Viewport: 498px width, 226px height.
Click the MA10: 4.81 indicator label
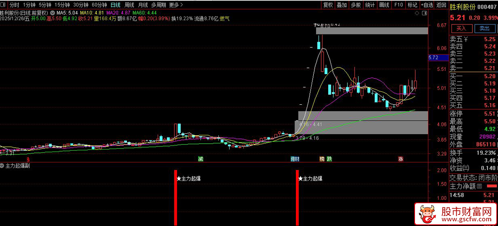[x=92, y=12]
